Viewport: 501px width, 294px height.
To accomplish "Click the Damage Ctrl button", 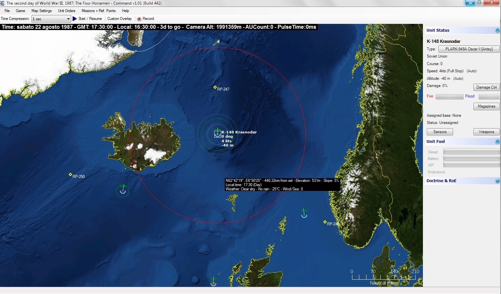I will (x=486, y=87).
